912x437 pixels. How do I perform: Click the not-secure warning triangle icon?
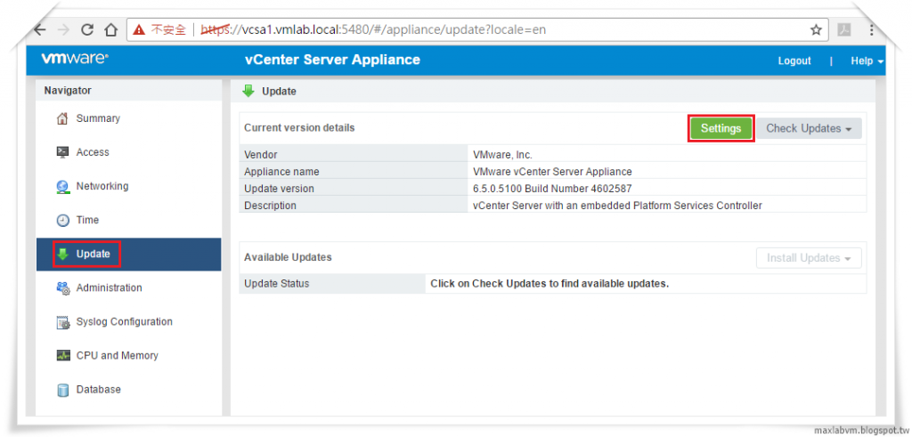click(x=139, y=29)
